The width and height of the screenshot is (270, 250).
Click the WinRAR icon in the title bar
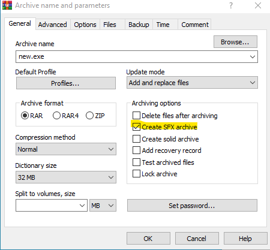coord(7,5)
